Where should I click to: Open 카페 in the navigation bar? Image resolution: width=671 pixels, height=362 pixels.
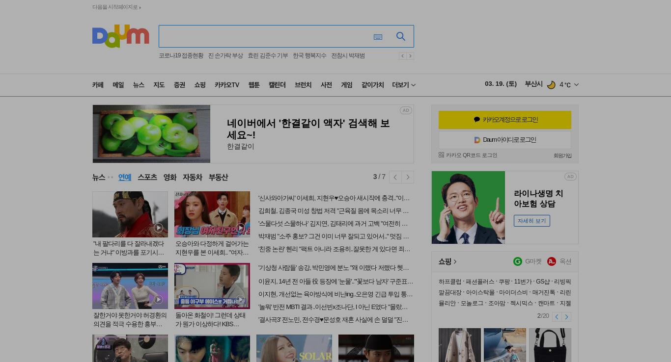click(98, 85)
